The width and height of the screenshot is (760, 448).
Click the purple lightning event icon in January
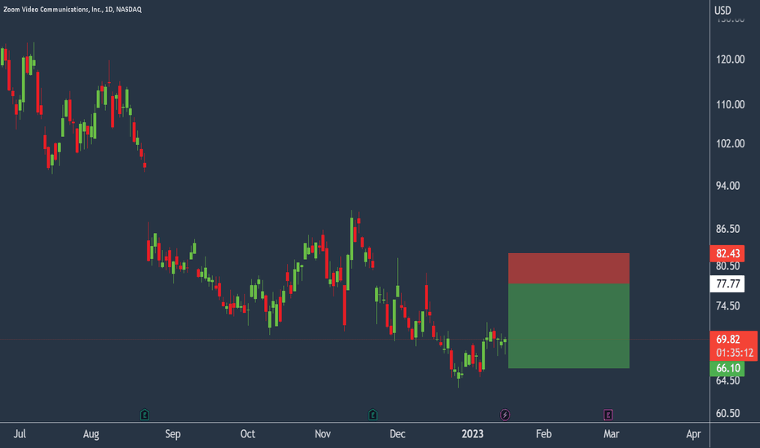(505, 415)
